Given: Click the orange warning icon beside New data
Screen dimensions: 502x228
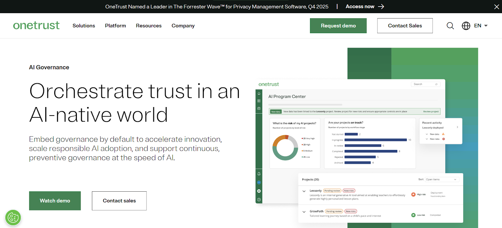Looking at the screenshot, I should point(443,134).
